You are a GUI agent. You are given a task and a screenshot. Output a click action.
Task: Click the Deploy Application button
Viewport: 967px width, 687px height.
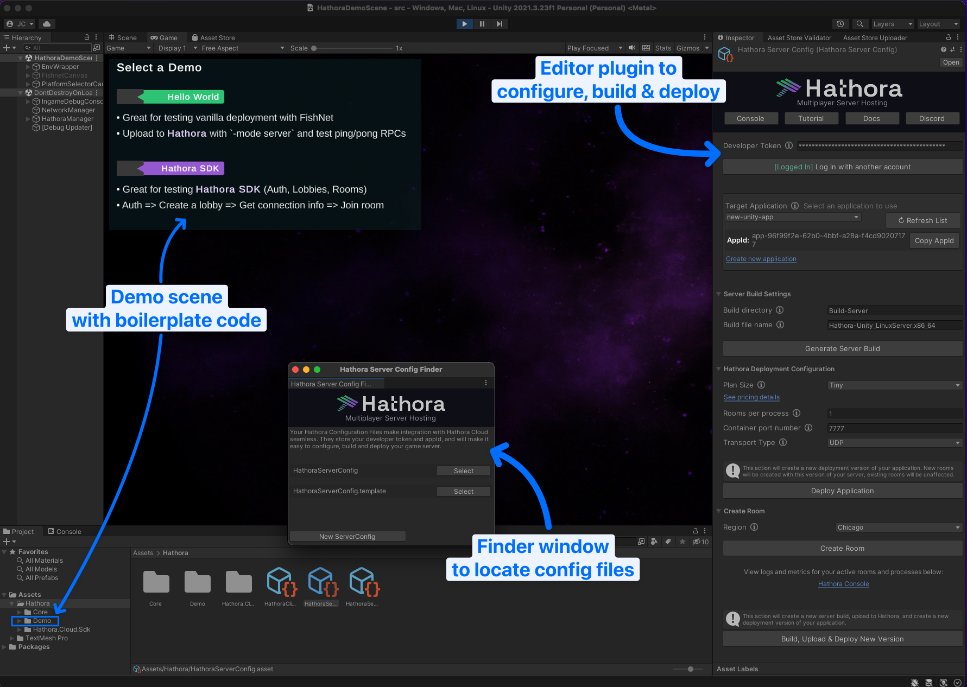click(x=842, y=491)
